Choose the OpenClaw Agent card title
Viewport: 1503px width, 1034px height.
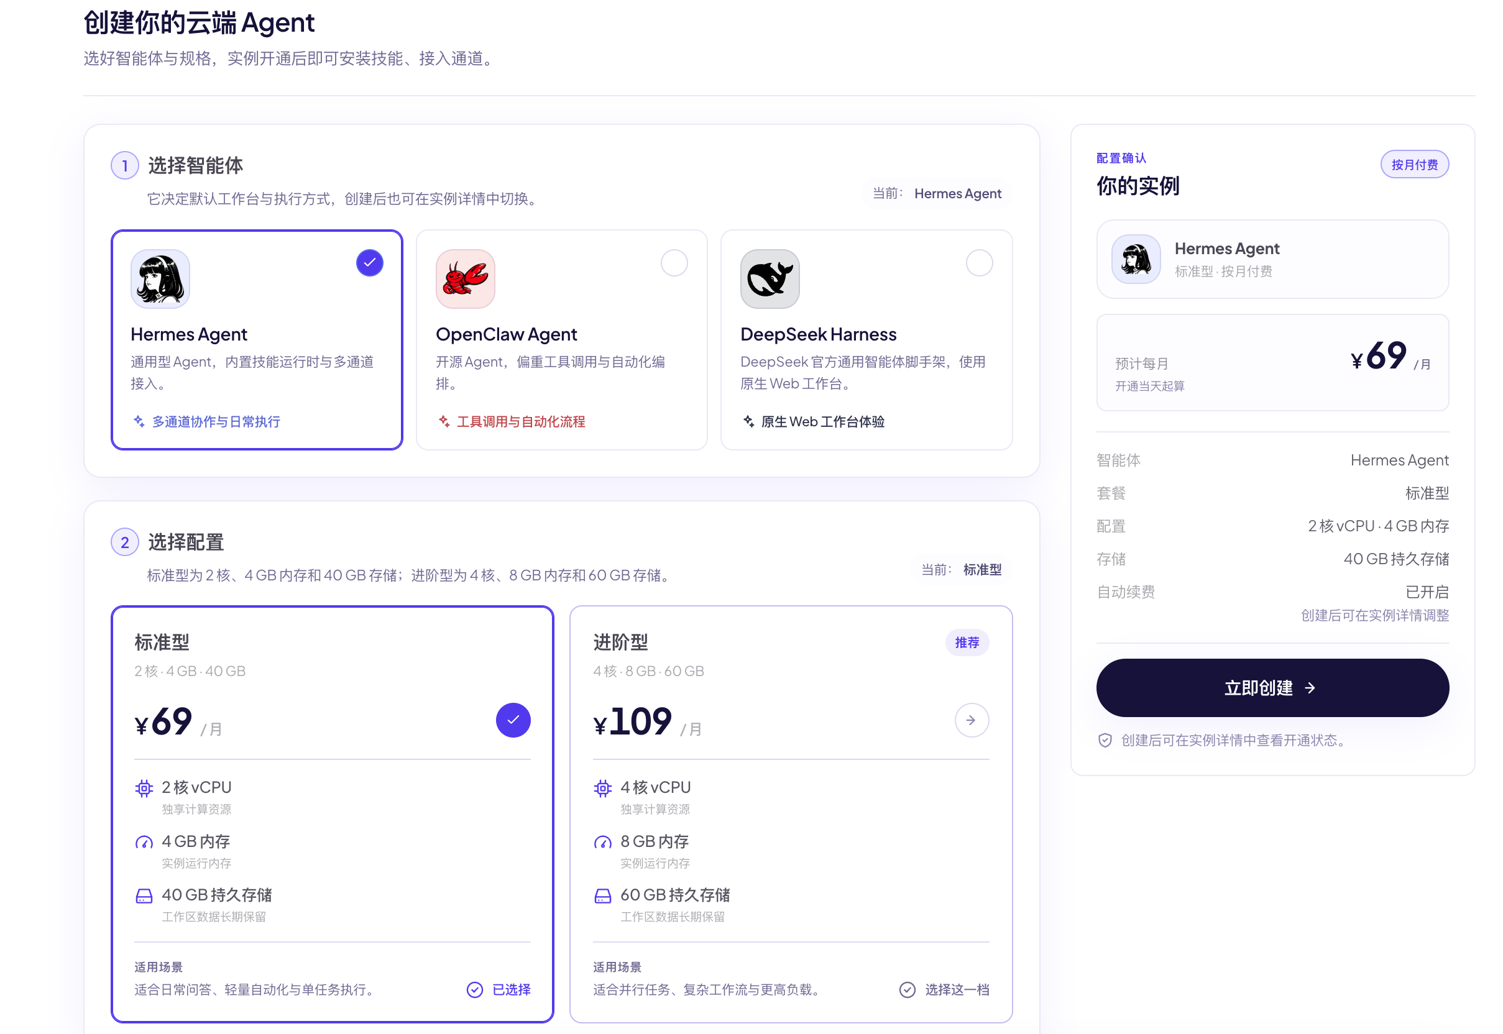point(506,334)
